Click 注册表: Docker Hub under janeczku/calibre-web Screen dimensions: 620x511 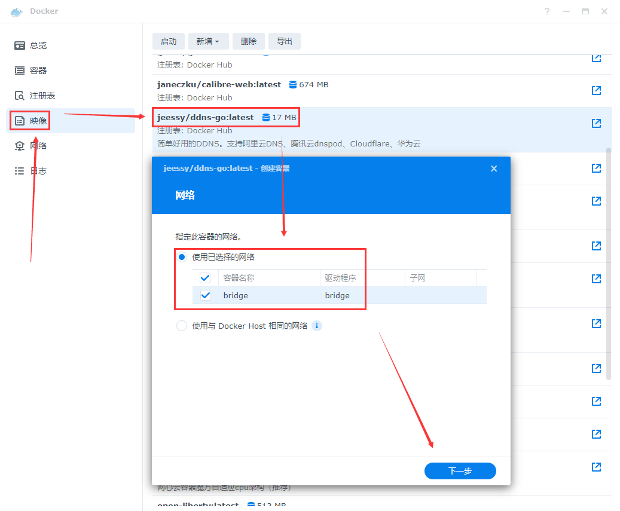pyautogui.click(x=194, y=97)
